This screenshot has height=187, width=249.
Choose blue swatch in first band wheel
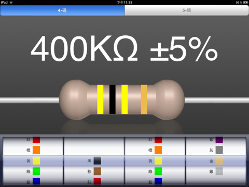click(36, 181)
